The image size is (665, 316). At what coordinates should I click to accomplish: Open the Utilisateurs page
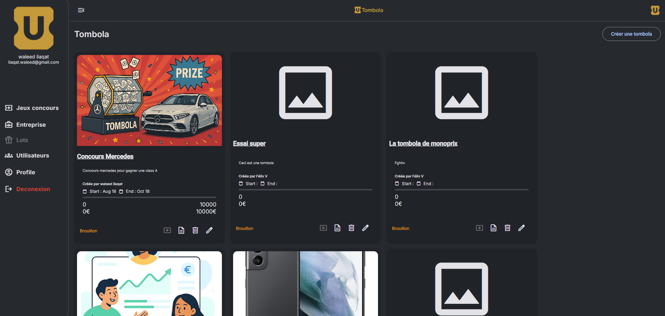[x=33, y=155]
